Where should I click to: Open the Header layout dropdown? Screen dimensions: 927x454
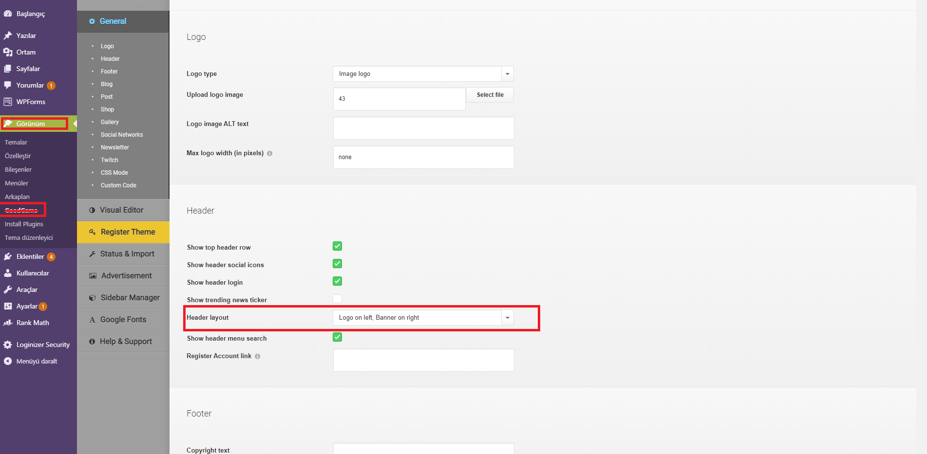(423, 317)
